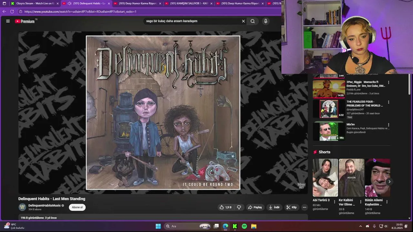Open the browser tab actions menu icon

4,4
